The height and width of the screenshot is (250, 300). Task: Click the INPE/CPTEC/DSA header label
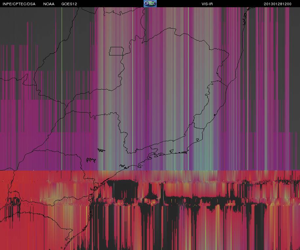tap(19, 4)
